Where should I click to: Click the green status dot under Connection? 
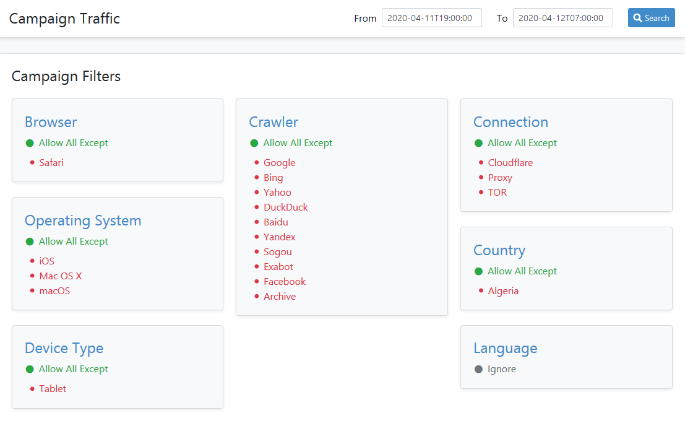(x=478, y=143)
